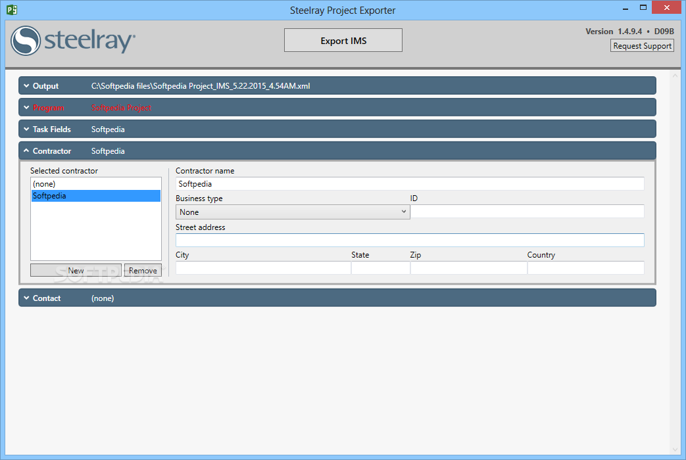Open Request Support
This screenshot has height=460, width=686.
click(x=642, y=45)
